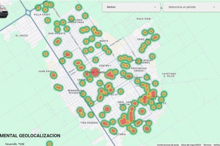Click the Juan XXIII neighborhood label
The width and height of the screenshot is (220, 146).
pos(45,71)
